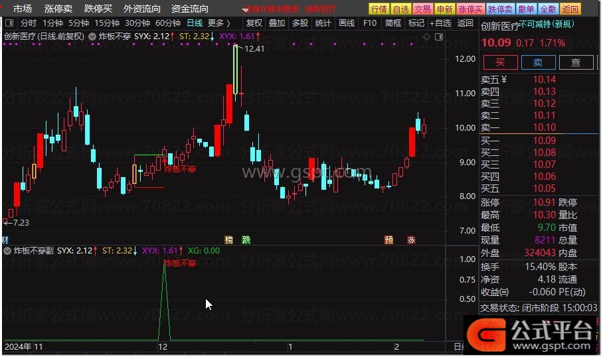Expand the 更多 periods dropdown

tap(218, 23)
